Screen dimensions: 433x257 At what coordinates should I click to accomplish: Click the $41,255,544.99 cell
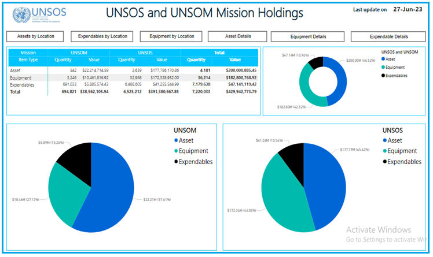(166, 84)
